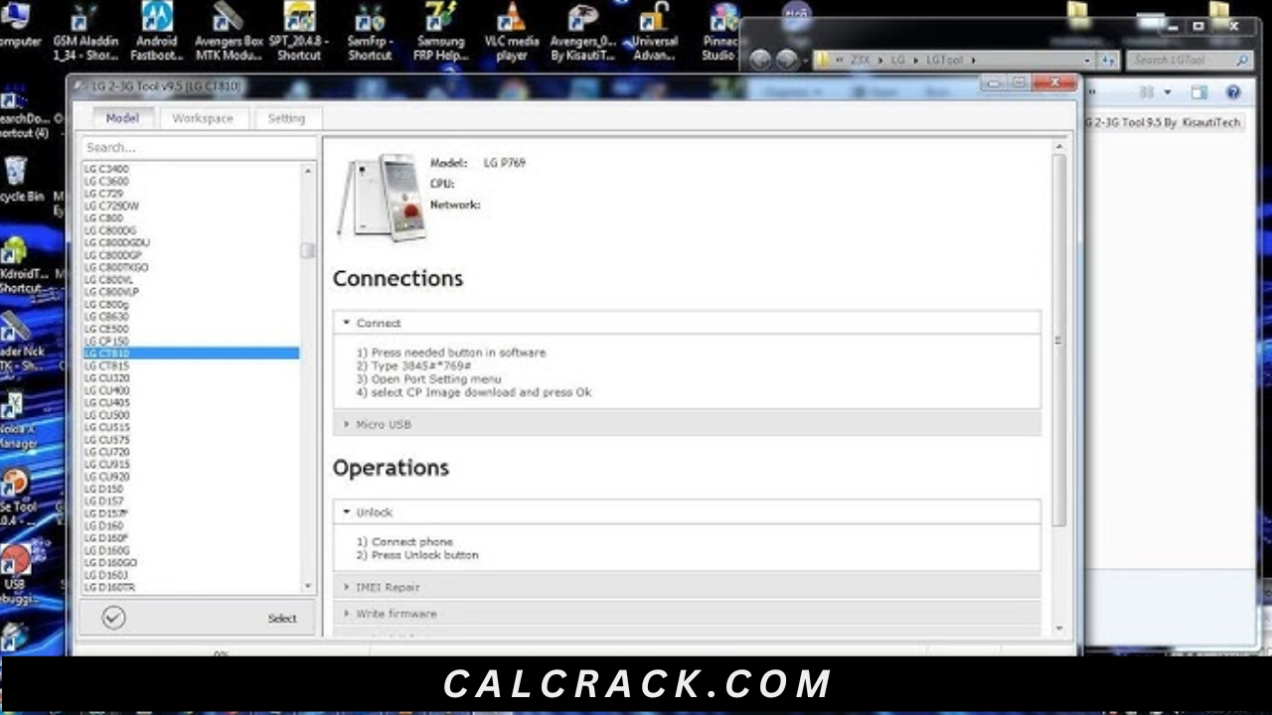Click LGTool segment in Explorer address path

[943, 60]
